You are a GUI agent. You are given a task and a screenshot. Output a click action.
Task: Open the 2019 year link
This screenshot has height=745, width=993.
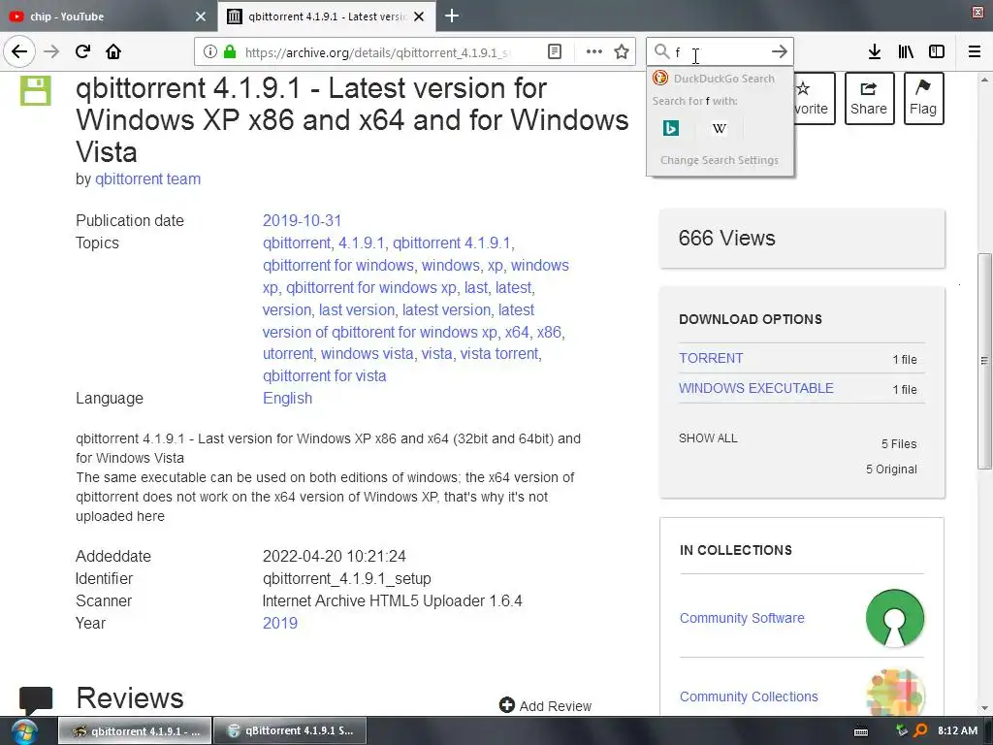coord(280,623)
